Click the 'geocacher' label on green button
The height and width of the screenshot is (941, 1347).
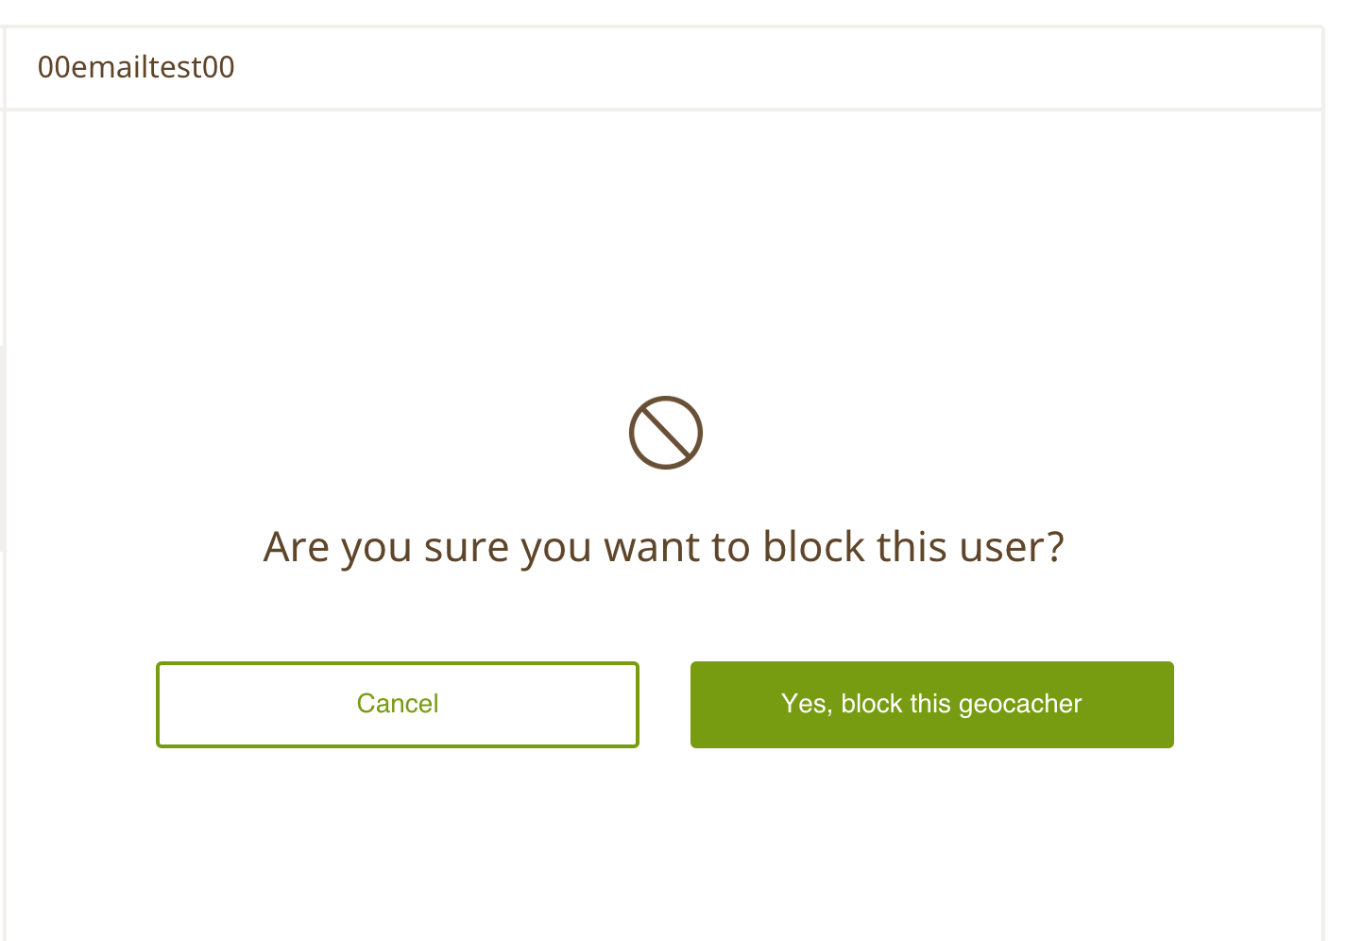pos(1020,705)
